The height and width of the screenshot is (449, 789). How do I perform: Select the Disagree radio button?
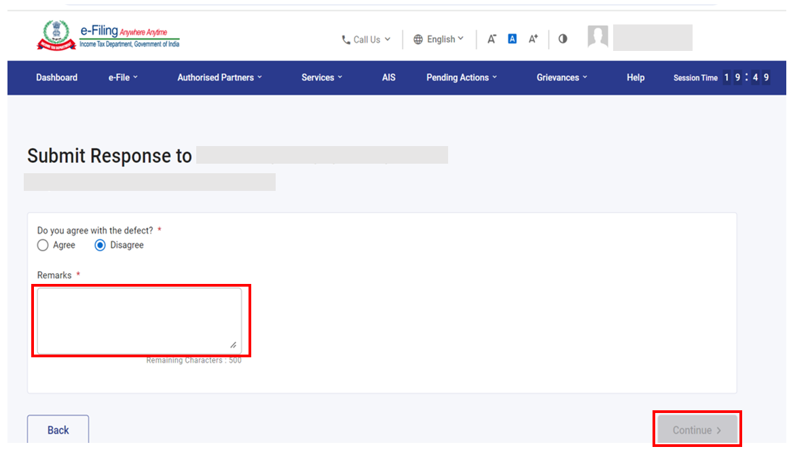pyautogui.click(x=100, y=245)
